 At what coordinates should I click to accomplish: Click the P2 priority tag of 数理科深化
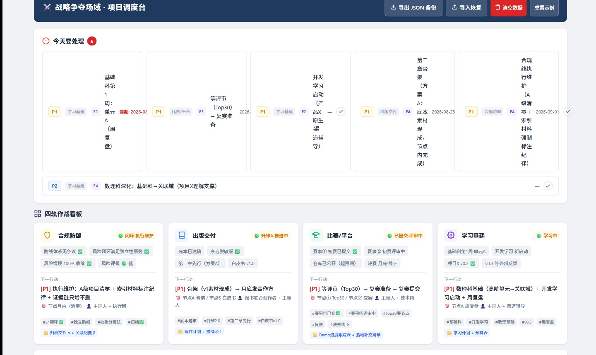point(55,186)
